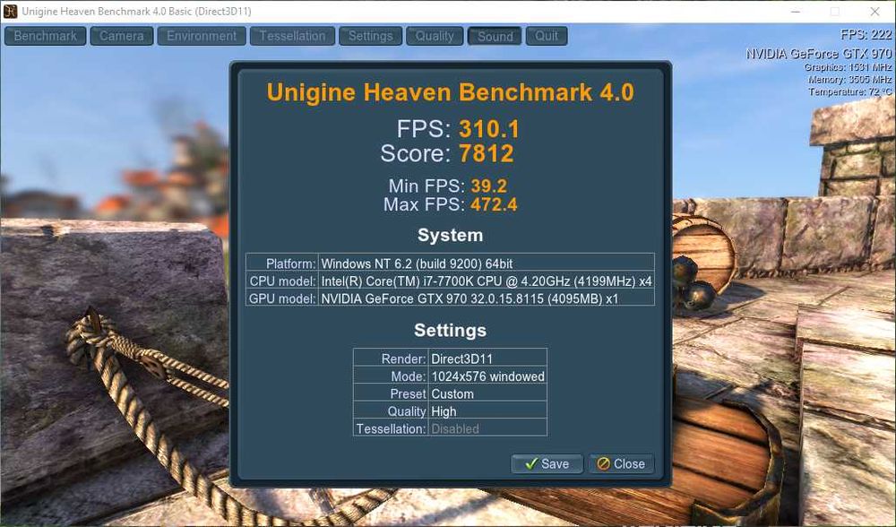Open the Benchmark menu button
The height and width of the screenshot is (527, 896).
click(x=45, y=36)
